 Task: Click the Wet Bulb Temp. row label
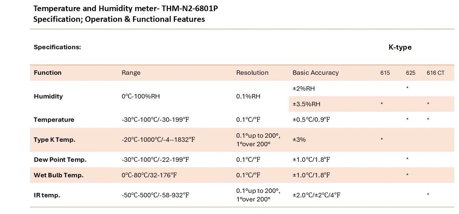(59, 175)
